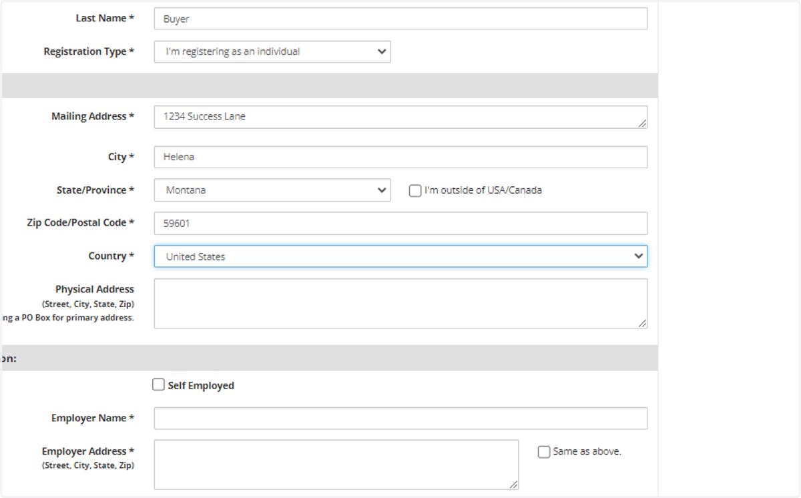The image size is (801, 498).
Task: Click the Zip Code/Postal Code field
Action: (x=400, y=224)
